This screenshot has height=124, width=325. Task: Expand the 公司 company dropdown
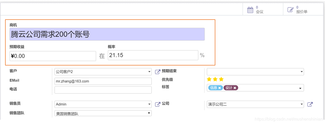(302, 104)
